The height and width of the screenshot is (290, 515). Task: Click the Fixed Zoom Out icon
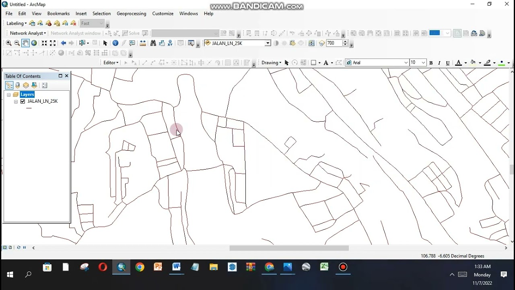tap(53, 43)
